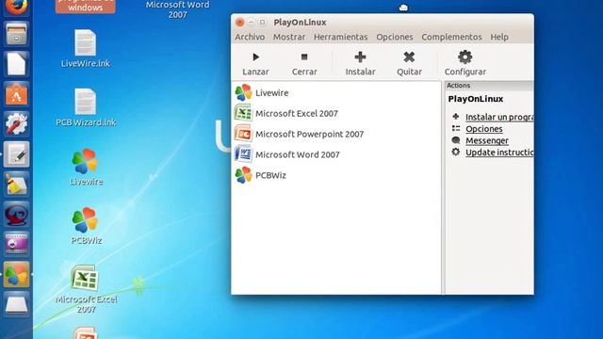603x339 pixels.
Task: Select the Microsoft Excel 2007 list icon
Action: click(243, 113)
